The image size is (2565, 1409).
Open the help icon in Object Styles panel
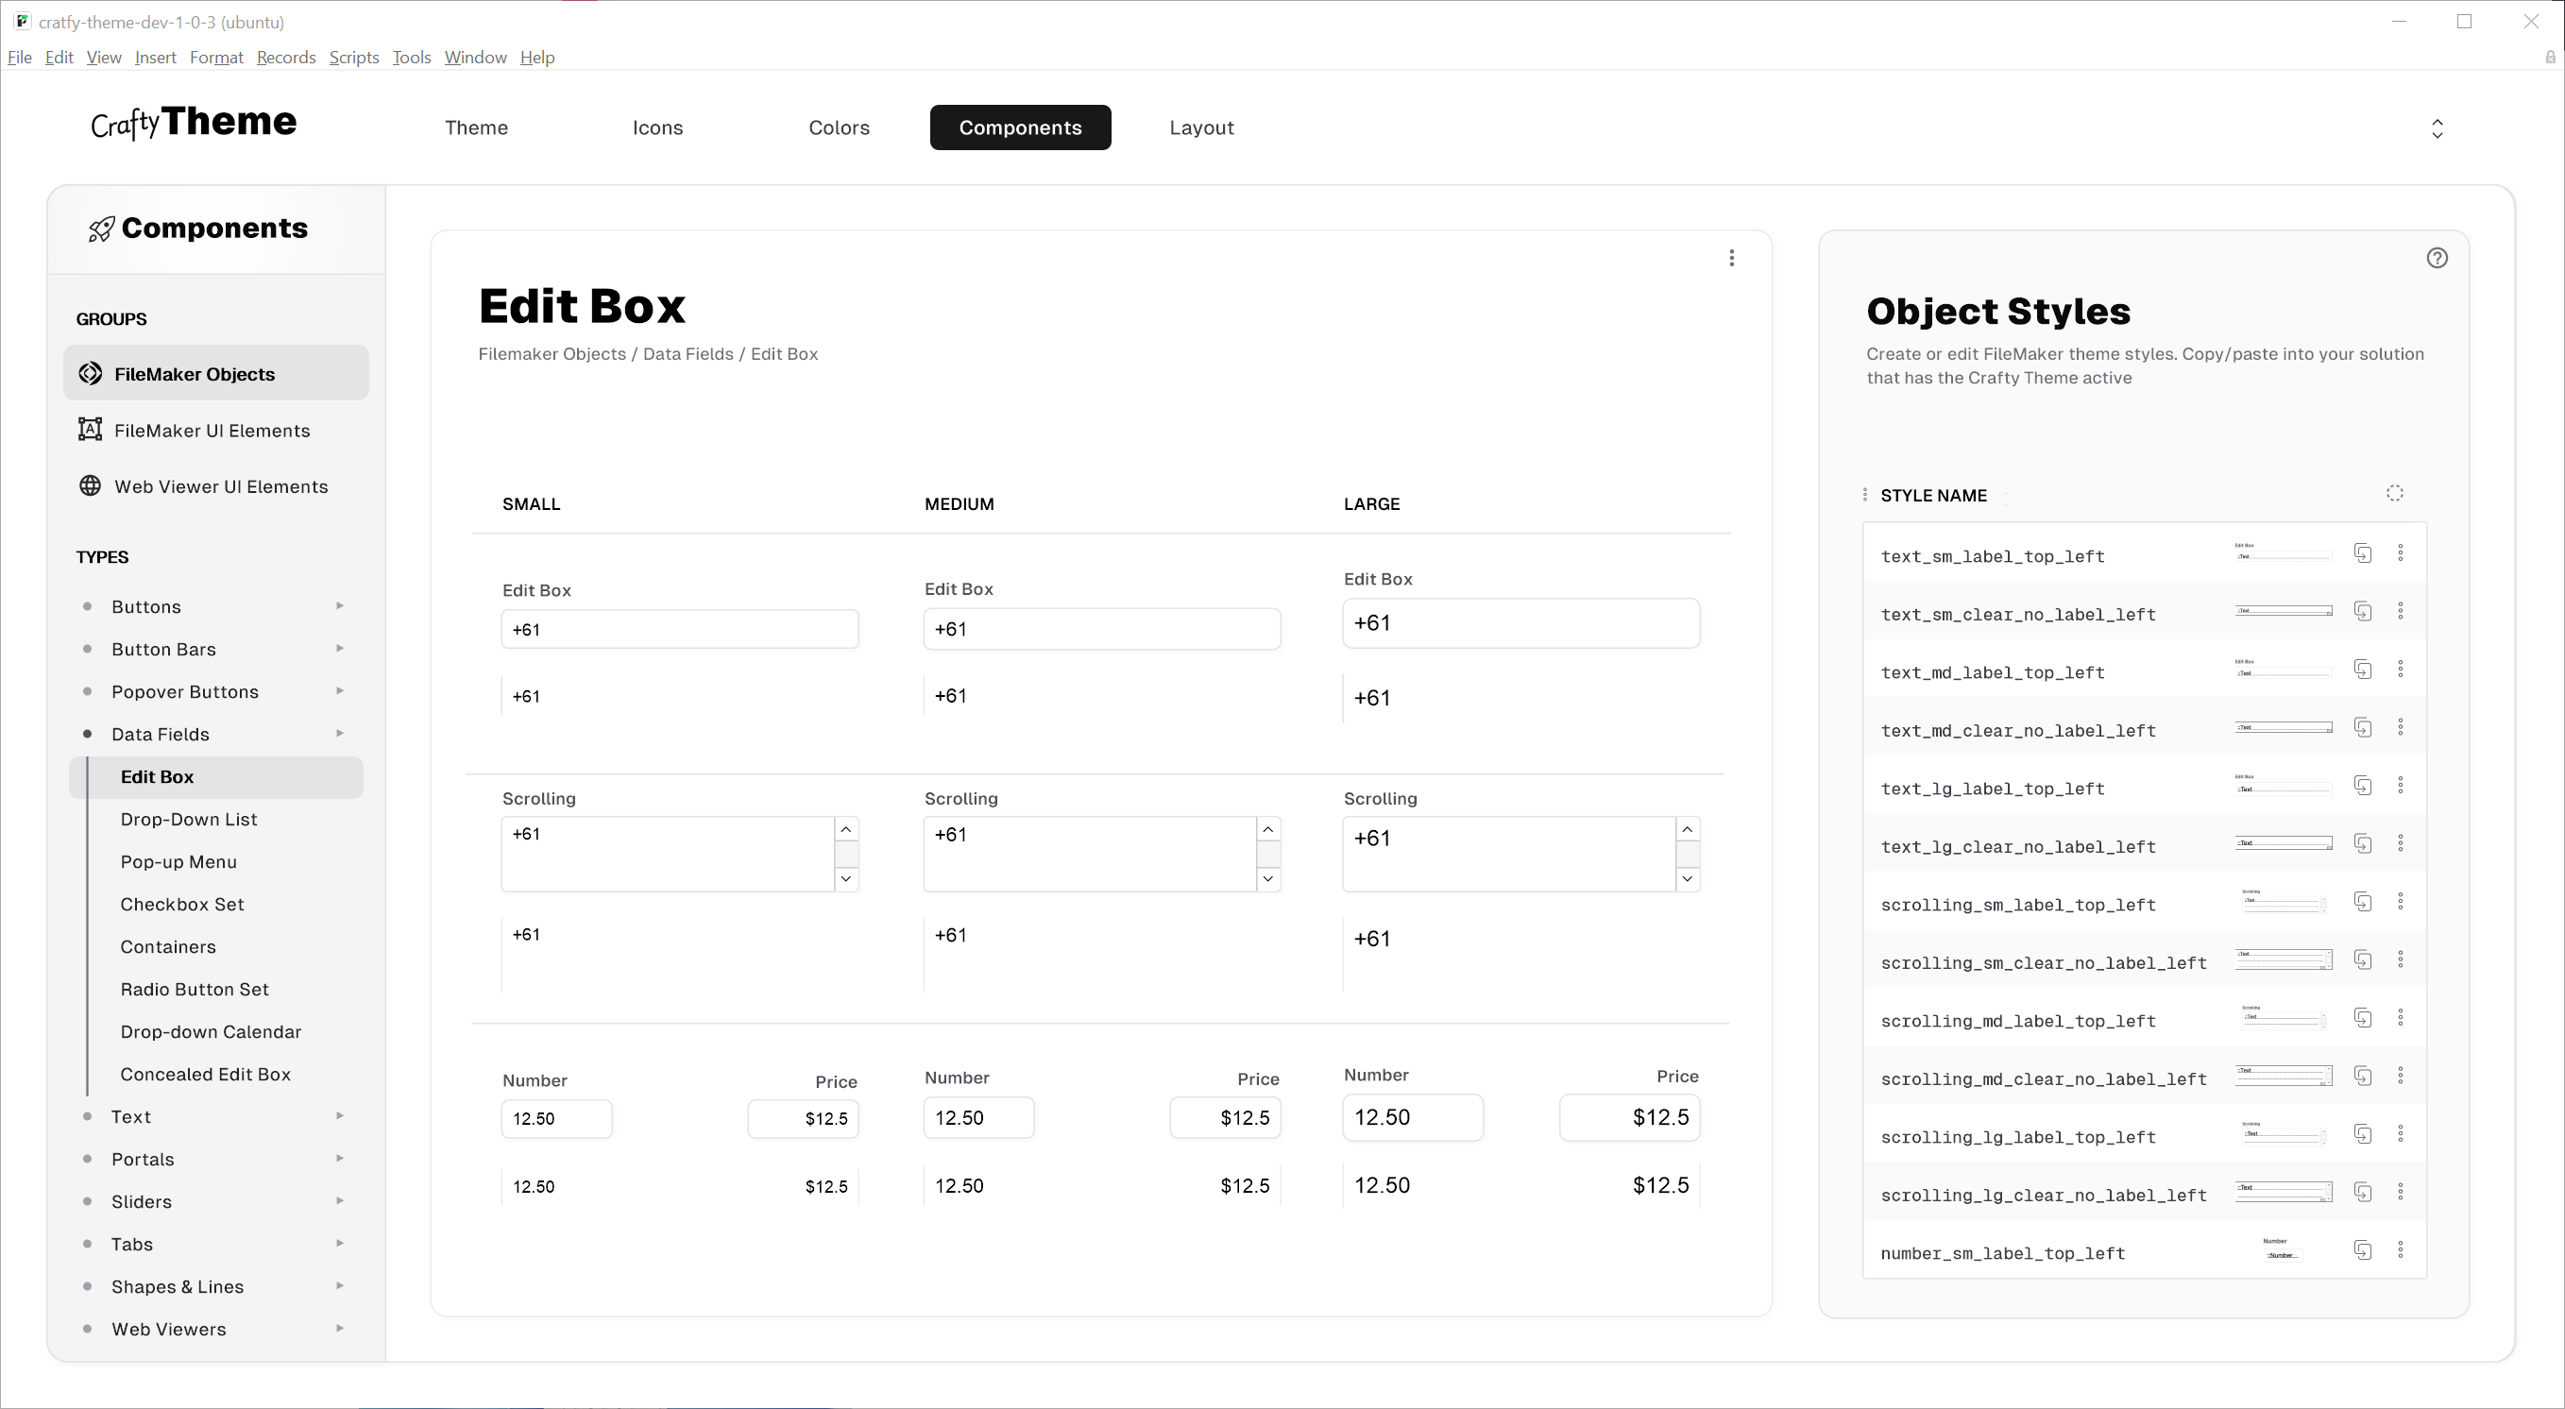[x=2438, y=258]
